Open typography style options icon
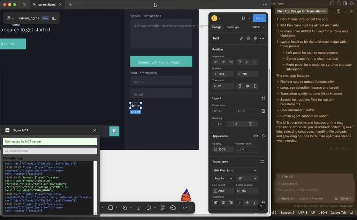 click(x=262, y=162)
